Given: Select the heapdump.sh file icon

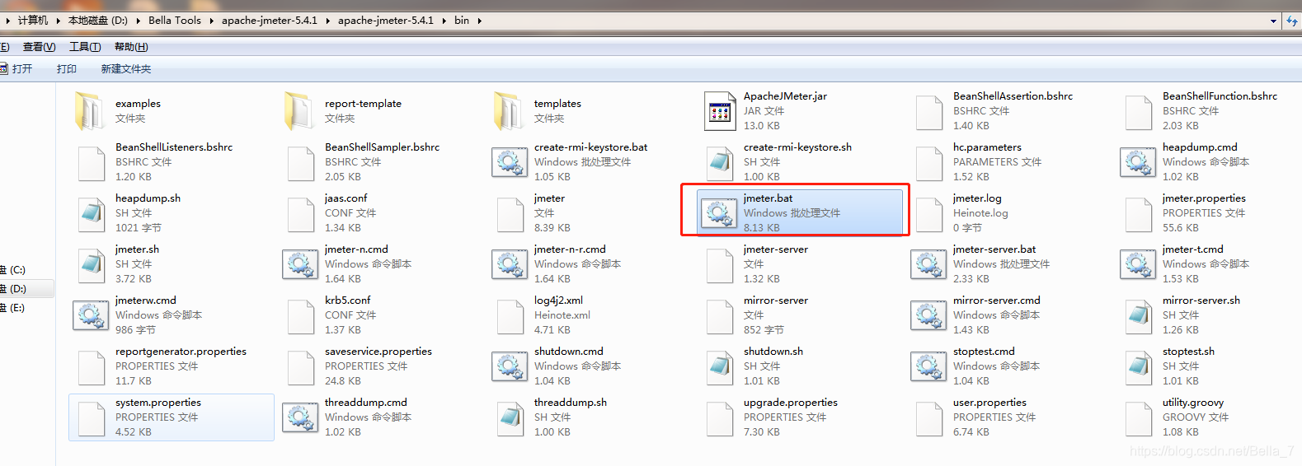Looking at the screenshot, I should (91, 214).
